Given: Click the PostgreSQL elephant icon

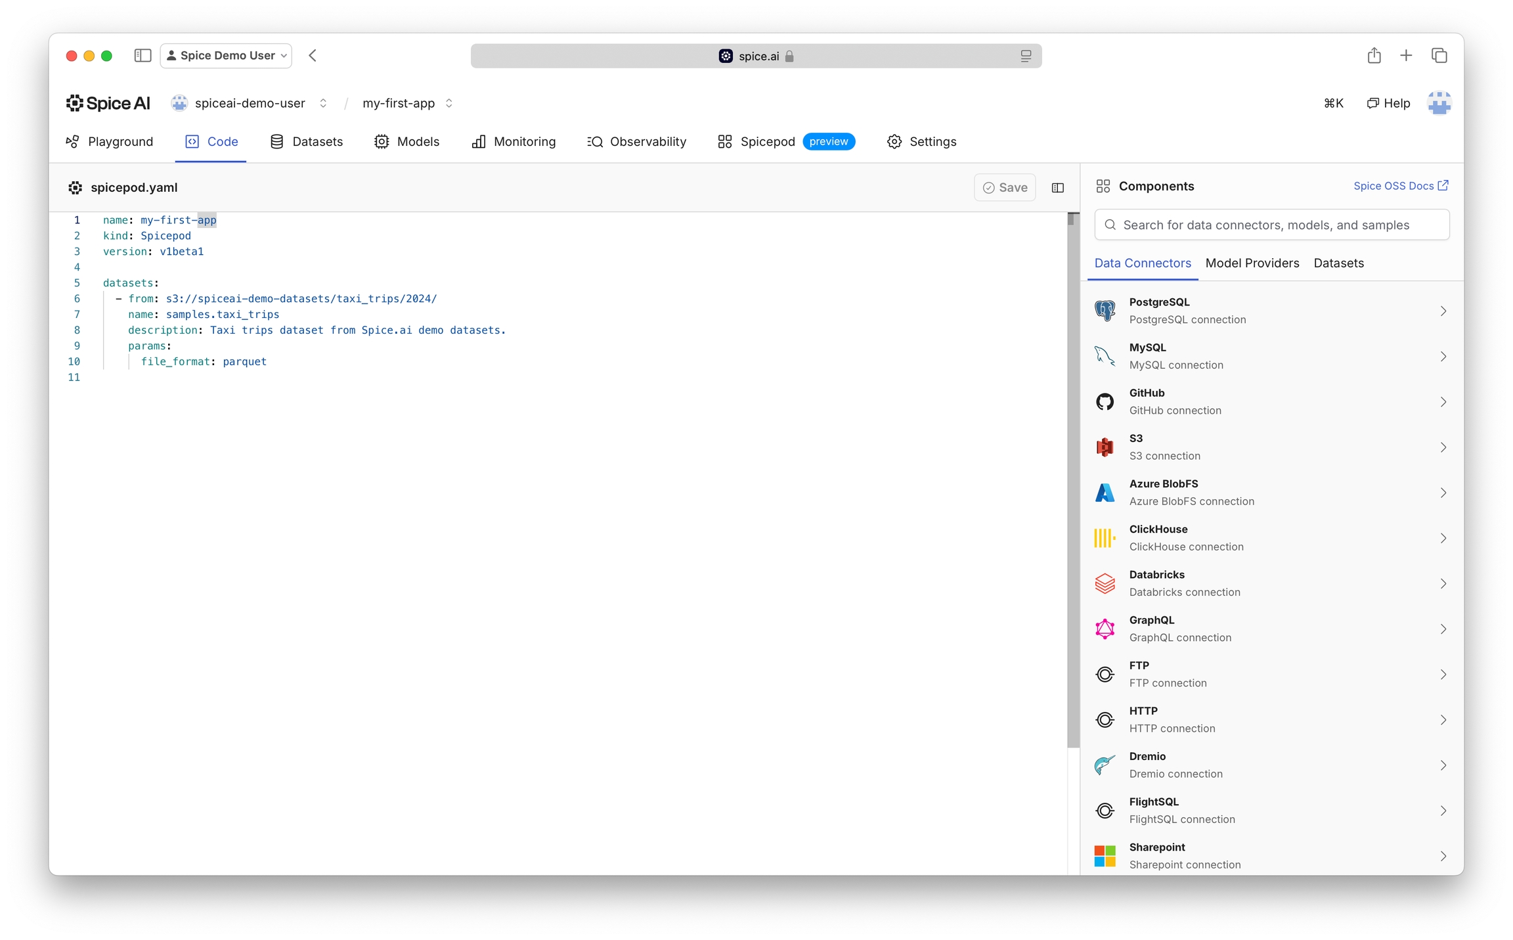Looking at the screenshot, I should click(x=1105, y=311).
